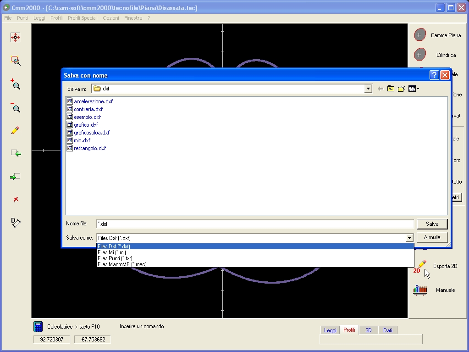Choose Files MacroME (*.mac) option
Image resolution: width=469 pixels, height=352 pixels.
[255, 264]
